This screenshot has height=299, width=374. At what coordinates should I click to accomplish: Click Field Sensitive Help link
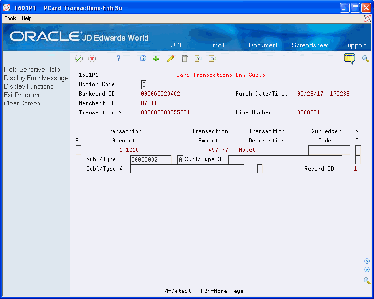click(32, 69)
